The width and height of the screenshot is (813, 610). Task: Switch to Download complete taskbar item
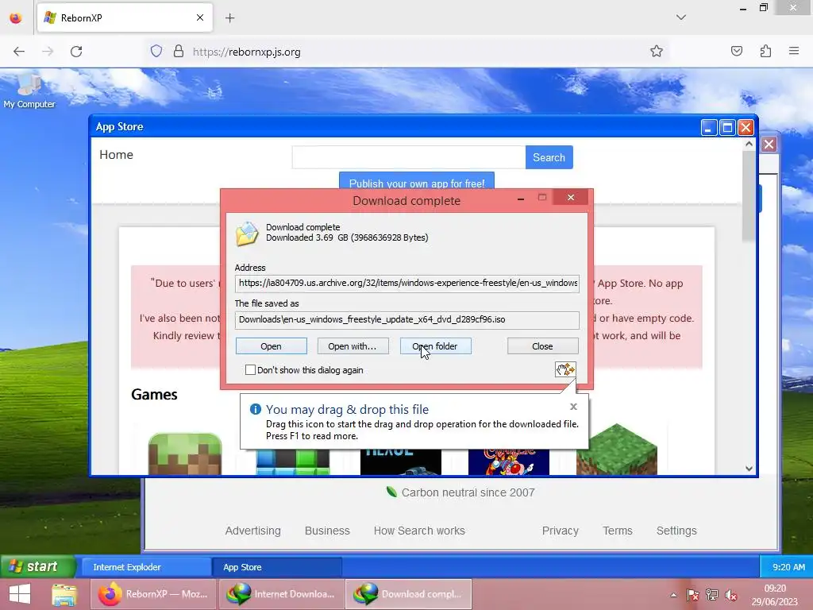click(x=409, y=594)
